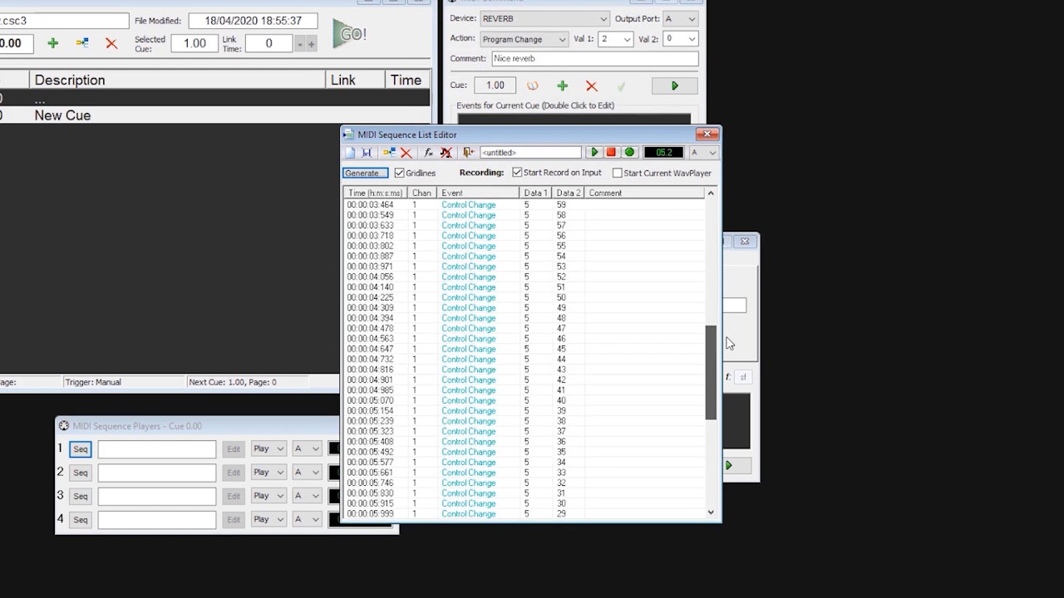Click the red X delete icon in the sequence editor toolbar
The width and height of the screenshot is (1064, 598).
[x=406, y=153]
